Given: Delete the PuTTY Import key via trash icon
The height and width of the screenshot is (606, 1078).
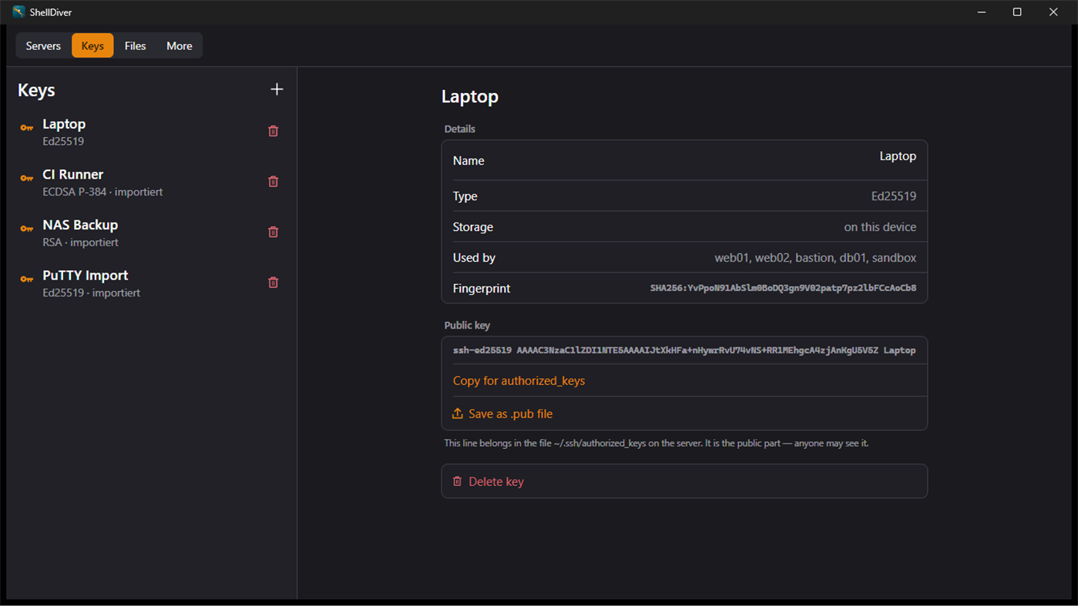Looking at the screenshot, I should click(x=273, y=283).
